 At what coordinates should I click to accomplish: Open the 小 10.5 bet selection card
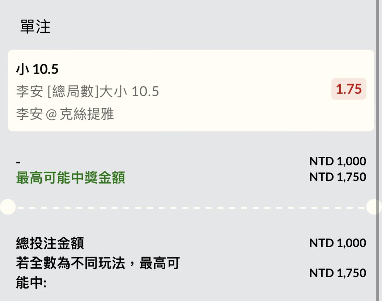click(191, 91)
